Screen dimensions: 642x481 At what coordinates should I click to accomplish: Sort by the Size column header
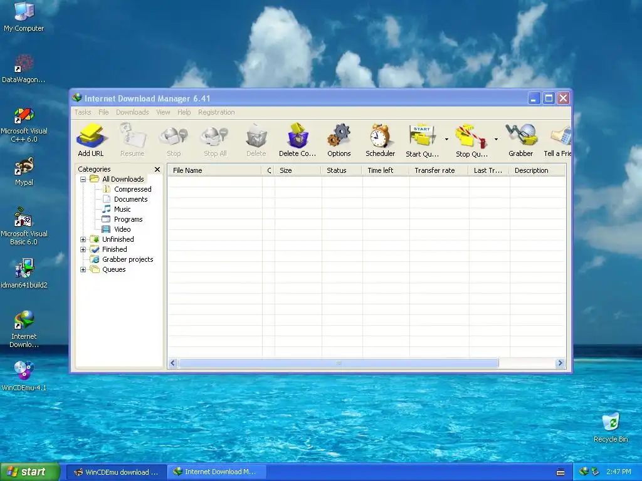(298, 170)
